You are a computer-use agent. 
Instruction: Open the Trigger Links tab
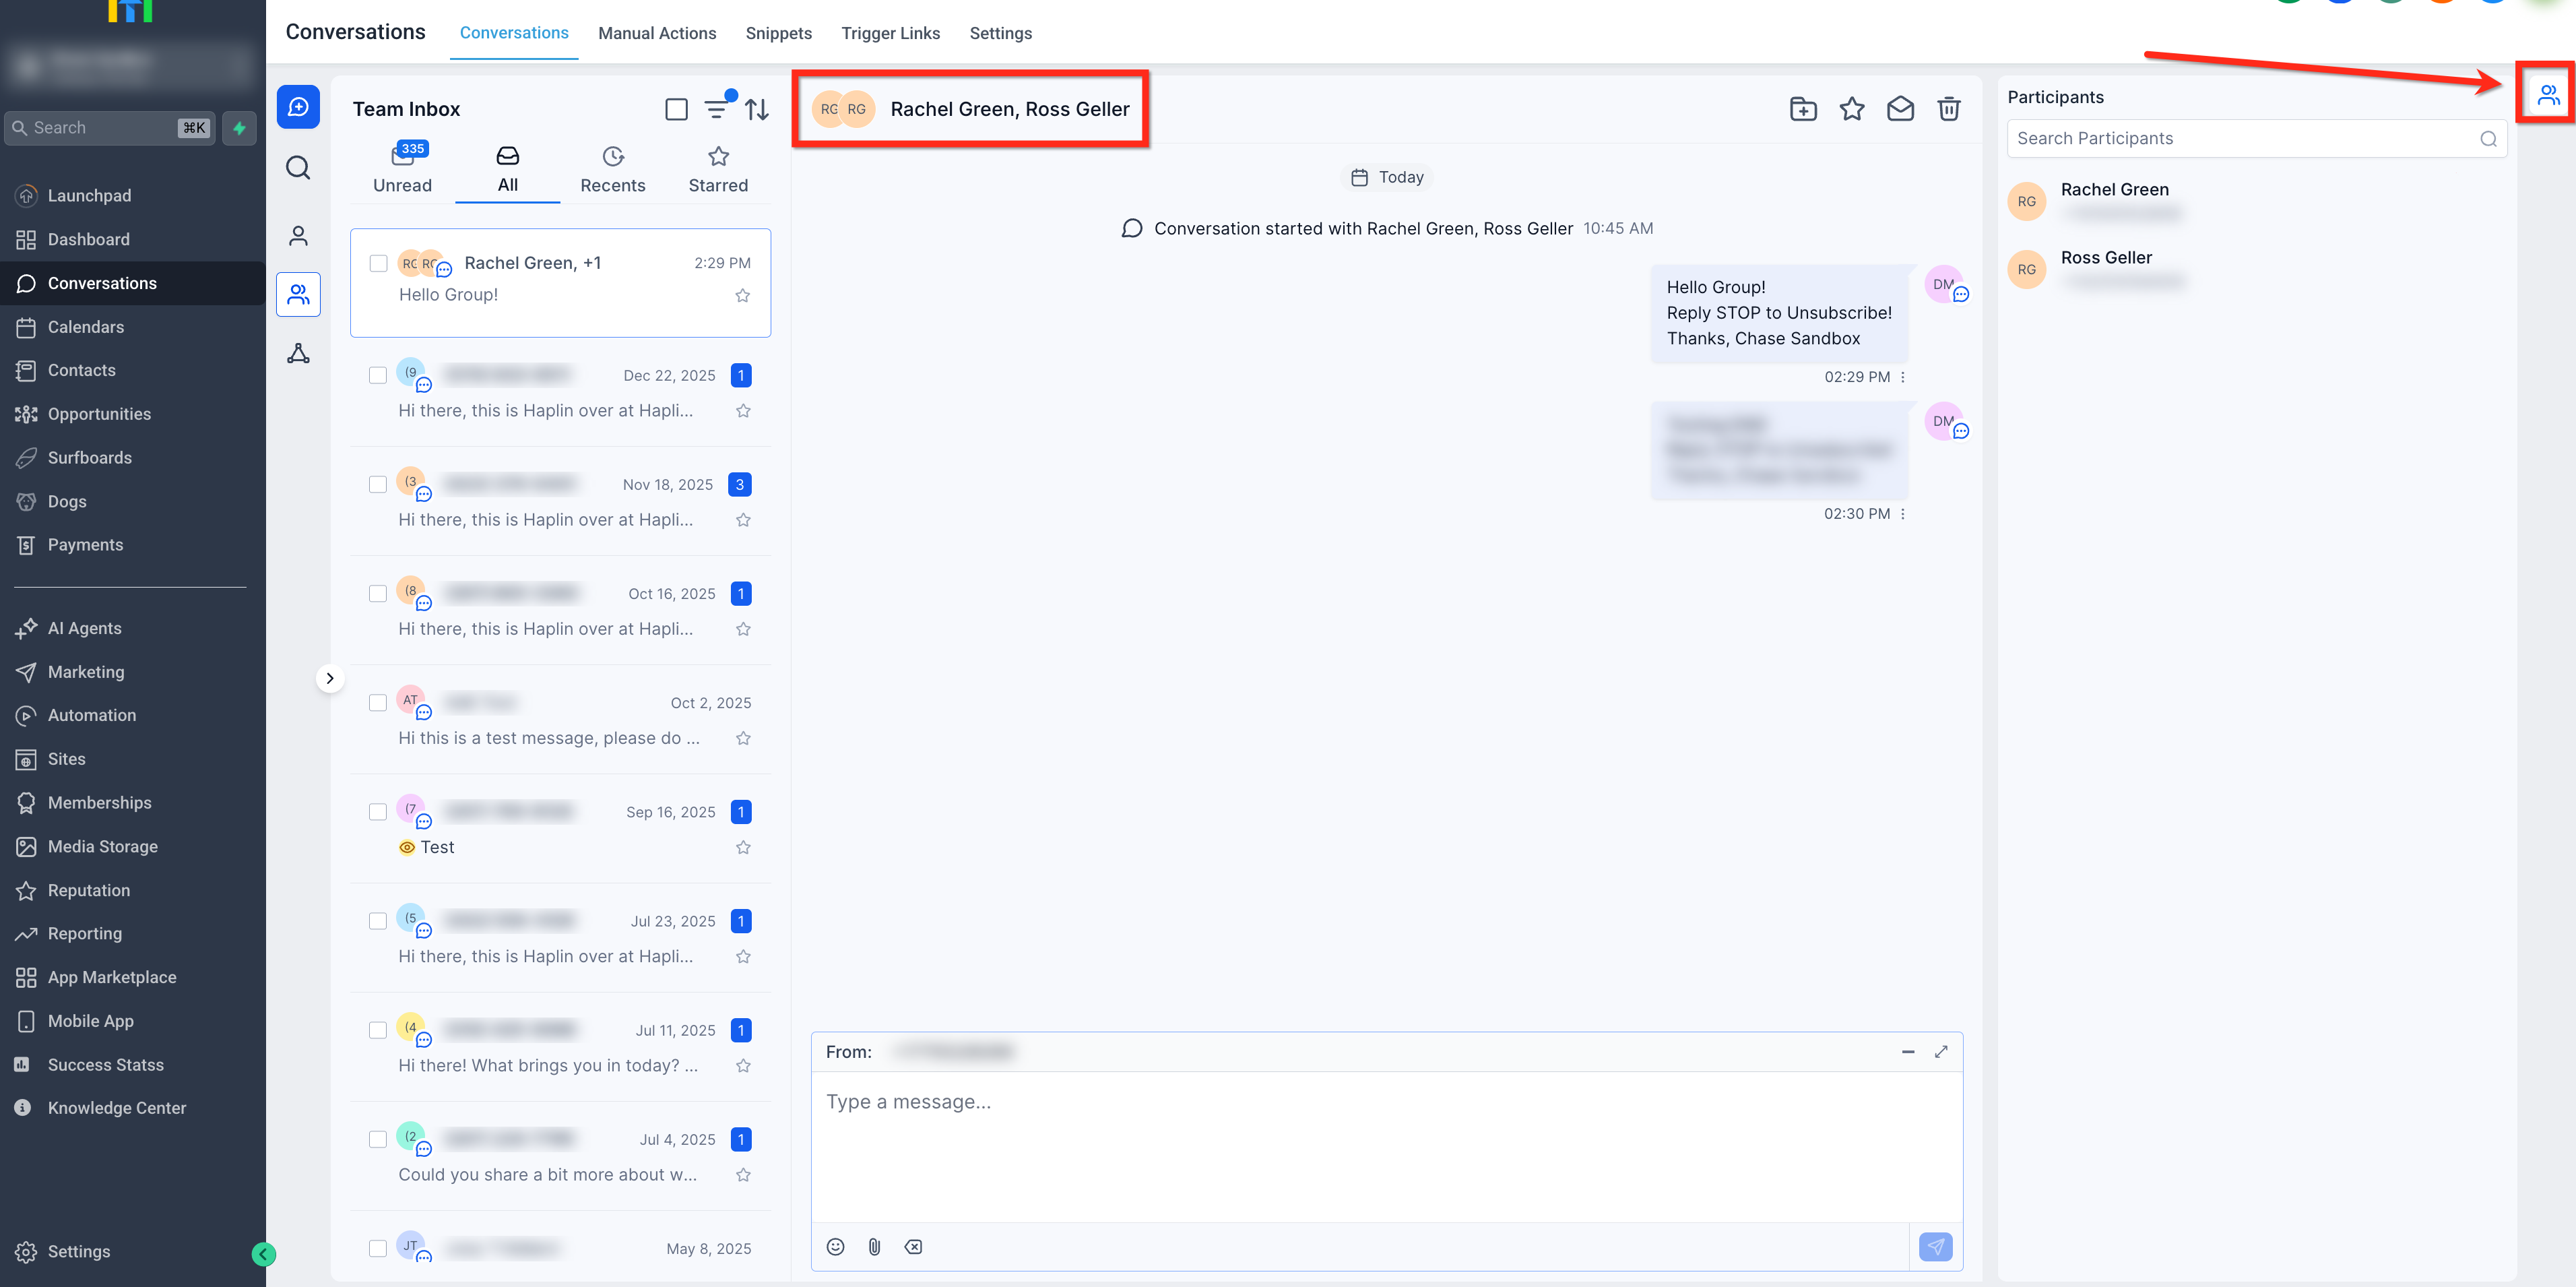[x=890, y=33]
